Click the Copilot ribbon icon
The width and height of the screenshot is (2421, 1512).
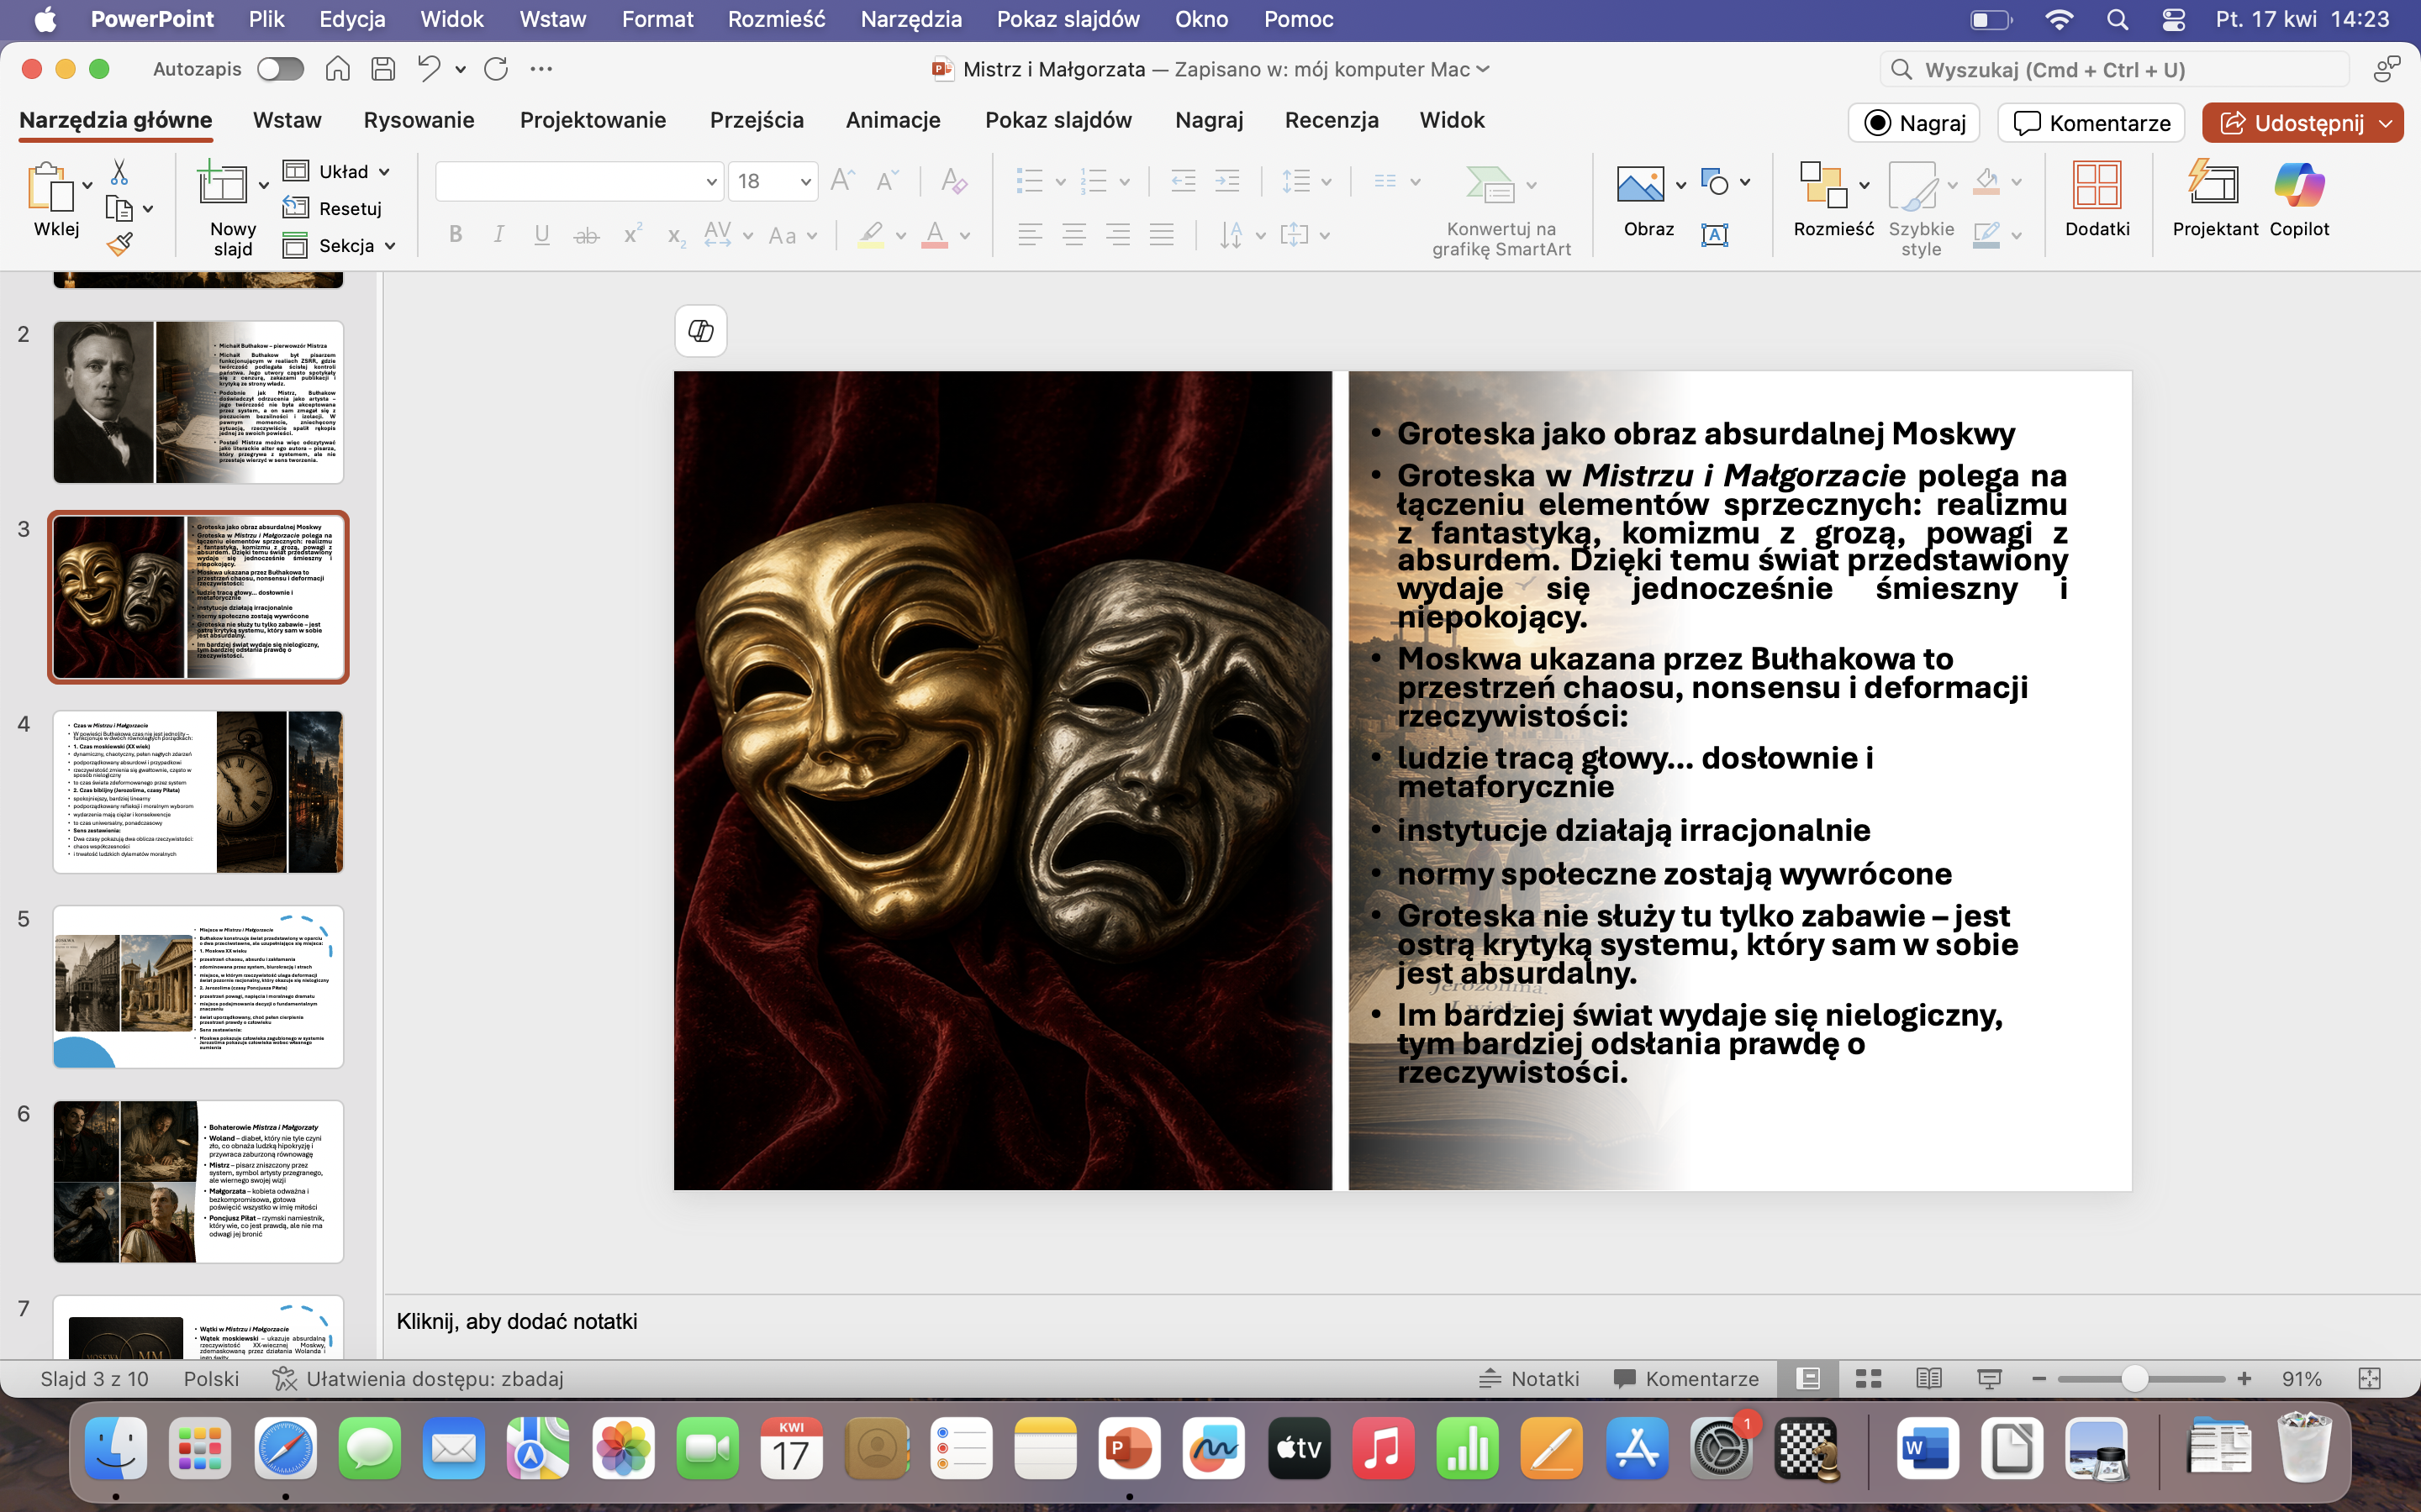point(2298,199)
